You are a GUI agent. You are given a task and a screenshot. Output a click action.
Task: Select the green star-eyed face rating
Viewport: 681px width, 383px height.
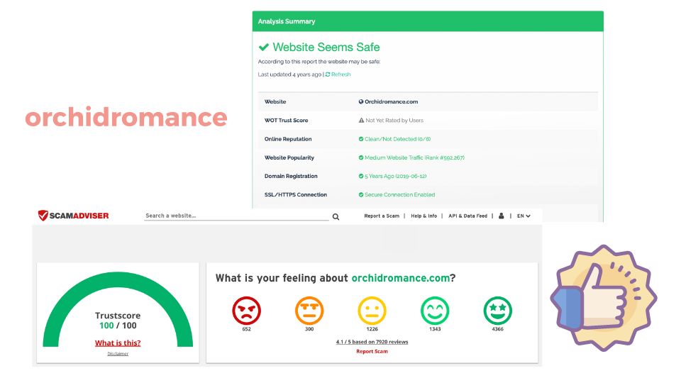(x=497, y=310)
